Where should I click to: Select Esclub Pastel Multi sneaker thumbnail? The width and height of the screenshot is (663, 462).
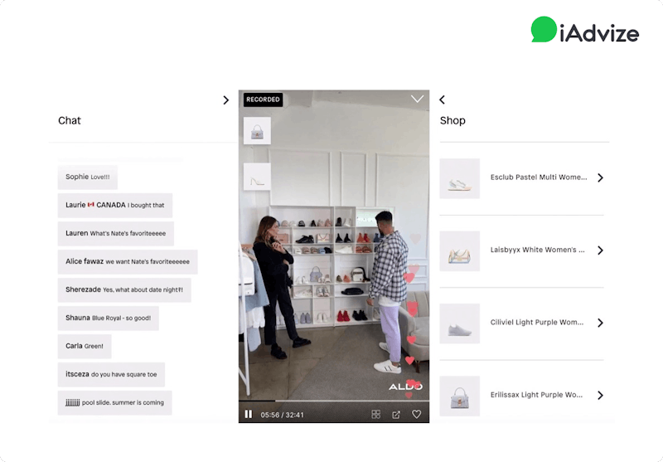click(x=460, y=178)
